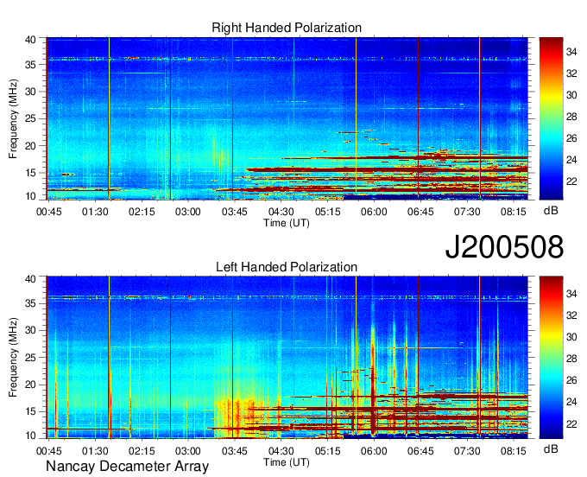
Task: Click the "Left Handed Polarization" plot title
Action: click(x=287, y=267)
